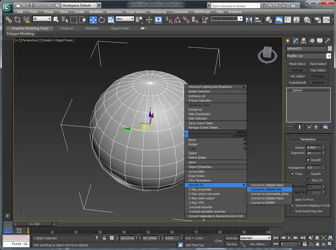This screenshot has height=250, width=336.
Task: Toggle Generate Mapping Coords checkbox
Action: (x=293, y=205)
